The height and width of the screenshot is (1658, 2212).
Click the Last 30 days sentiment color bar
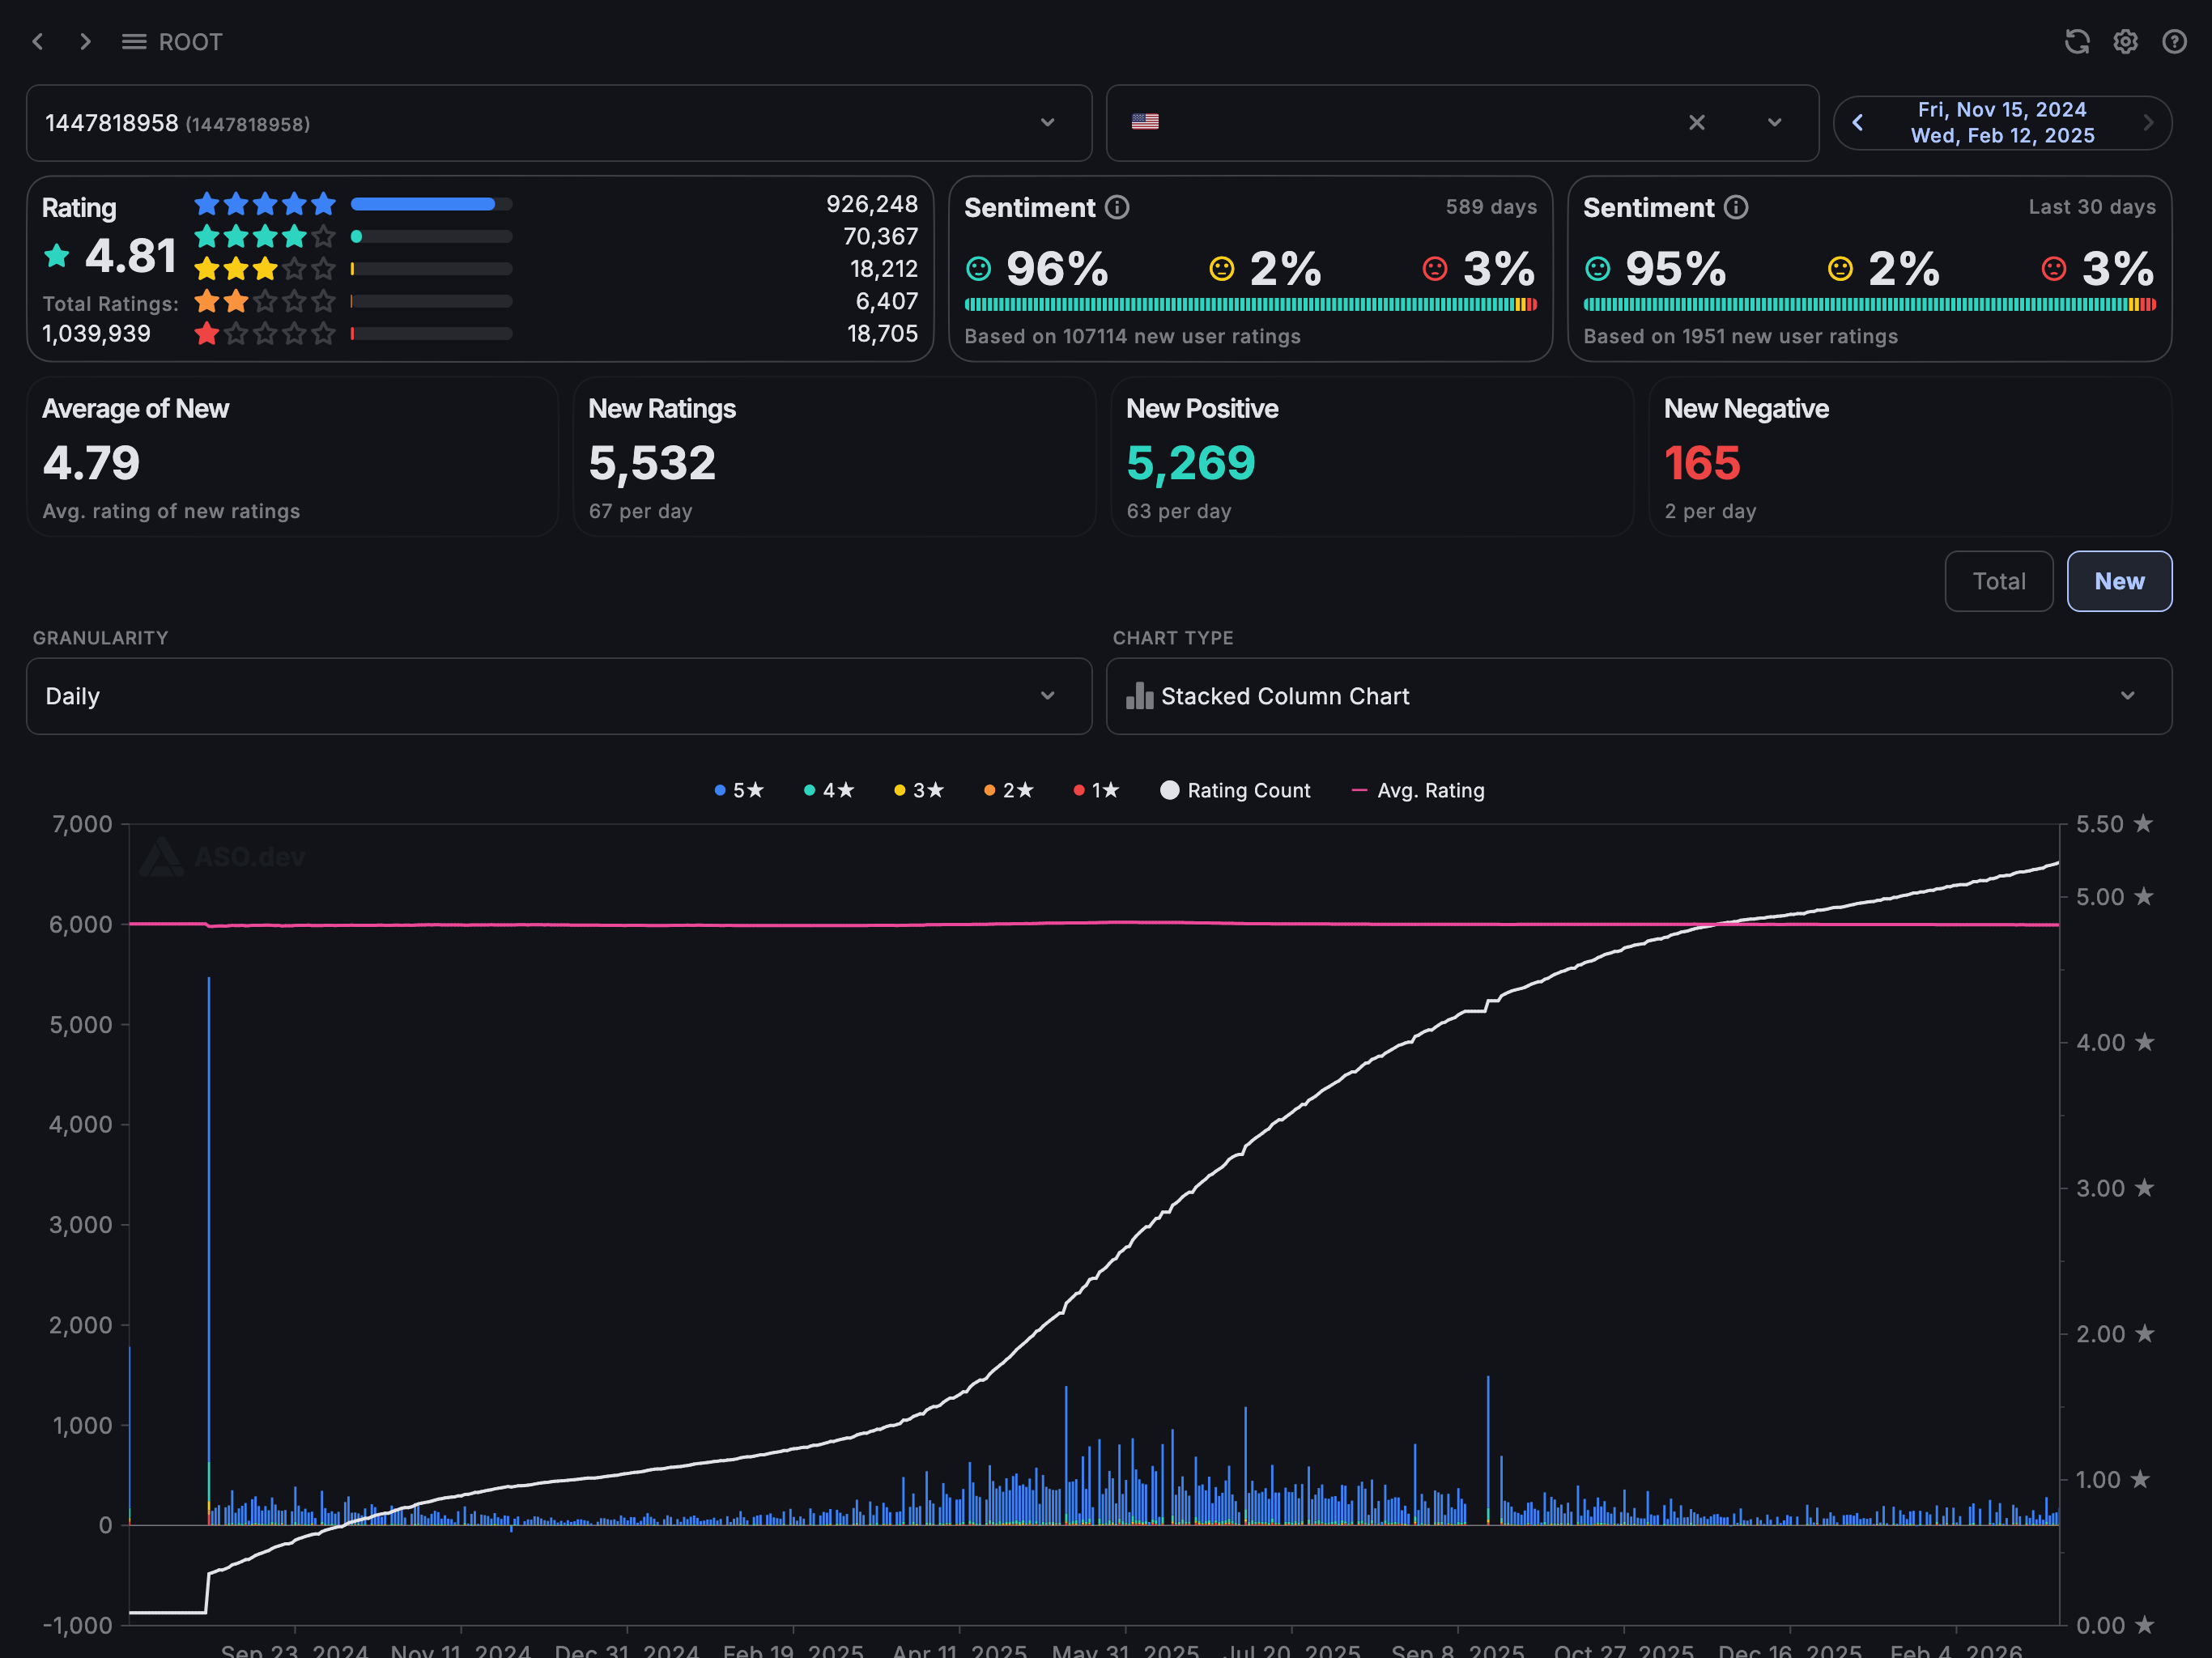[x=1869, y=304]
